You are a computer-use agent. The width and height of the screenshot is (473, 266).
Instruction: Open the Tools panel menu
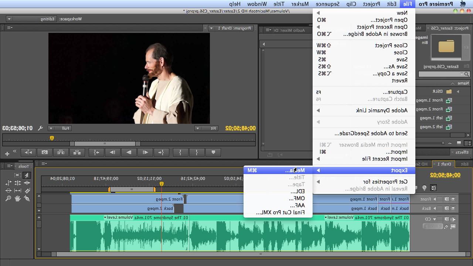[9, 166]
